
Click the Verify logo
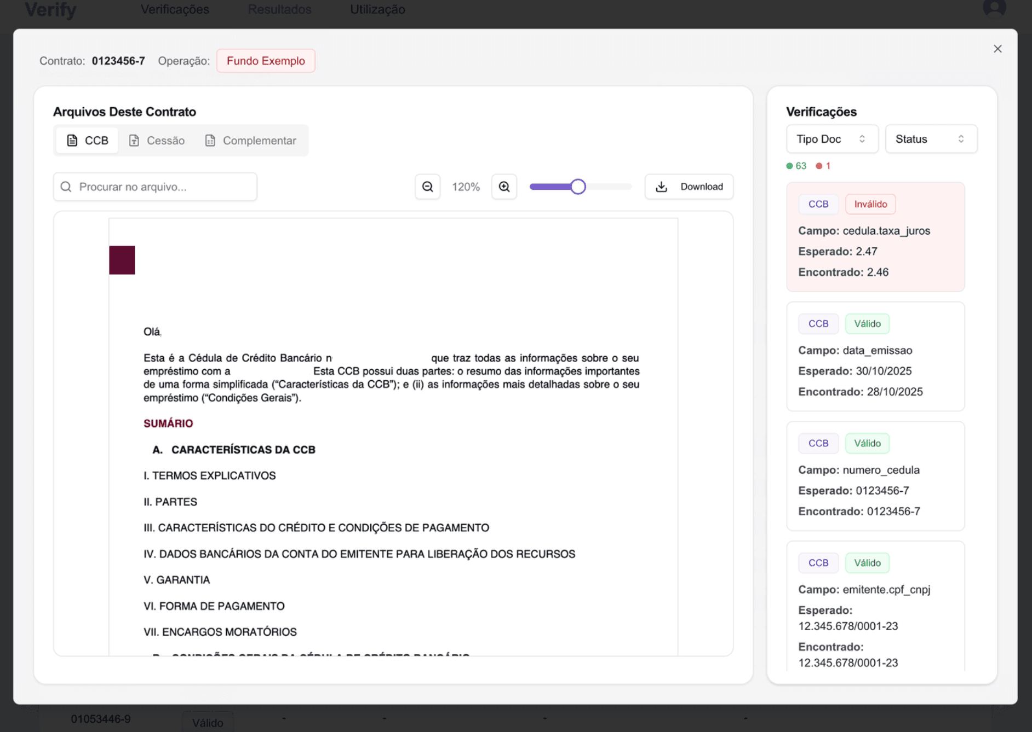click(50, 9)
